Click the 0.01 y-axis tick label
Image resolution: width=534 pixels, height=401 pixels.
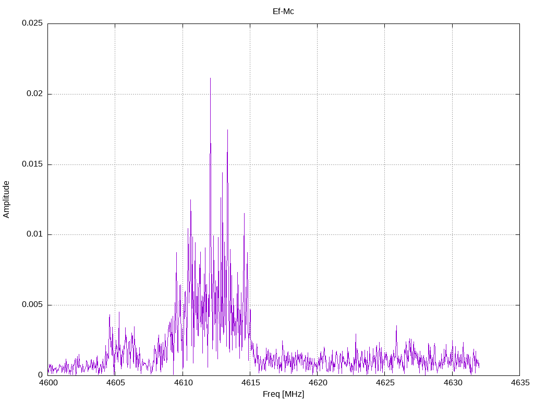pyautogui.click(x=34, y=234)
